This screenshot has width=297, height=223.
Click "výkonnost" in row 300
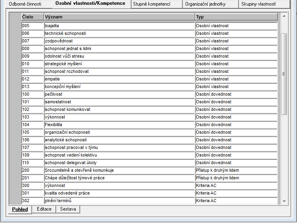click(119, 185)
